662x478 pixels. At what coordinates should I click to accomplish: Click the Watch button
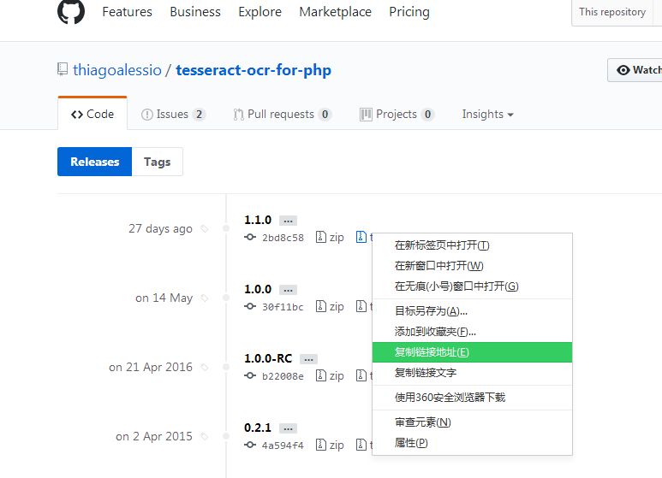click(x=635, y=70)
